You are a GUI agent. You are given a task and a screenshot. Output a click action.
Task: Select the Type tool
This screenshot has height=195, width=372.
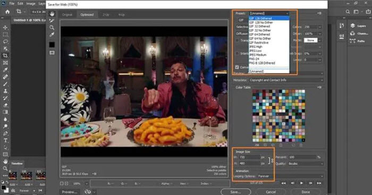pos(5,140)
